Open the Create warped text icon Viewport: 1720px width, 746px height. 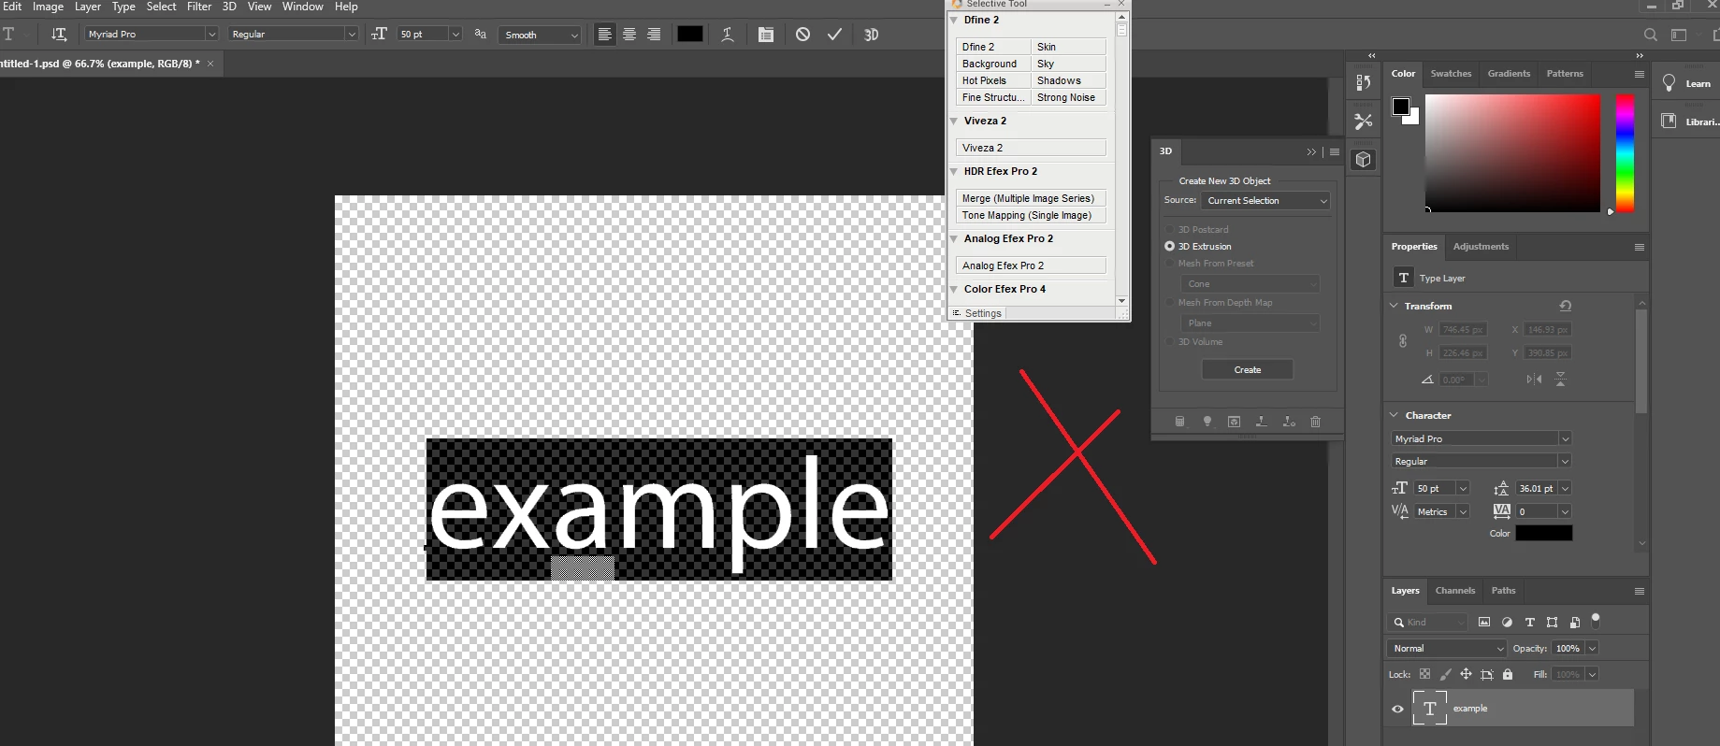point(728,35)
